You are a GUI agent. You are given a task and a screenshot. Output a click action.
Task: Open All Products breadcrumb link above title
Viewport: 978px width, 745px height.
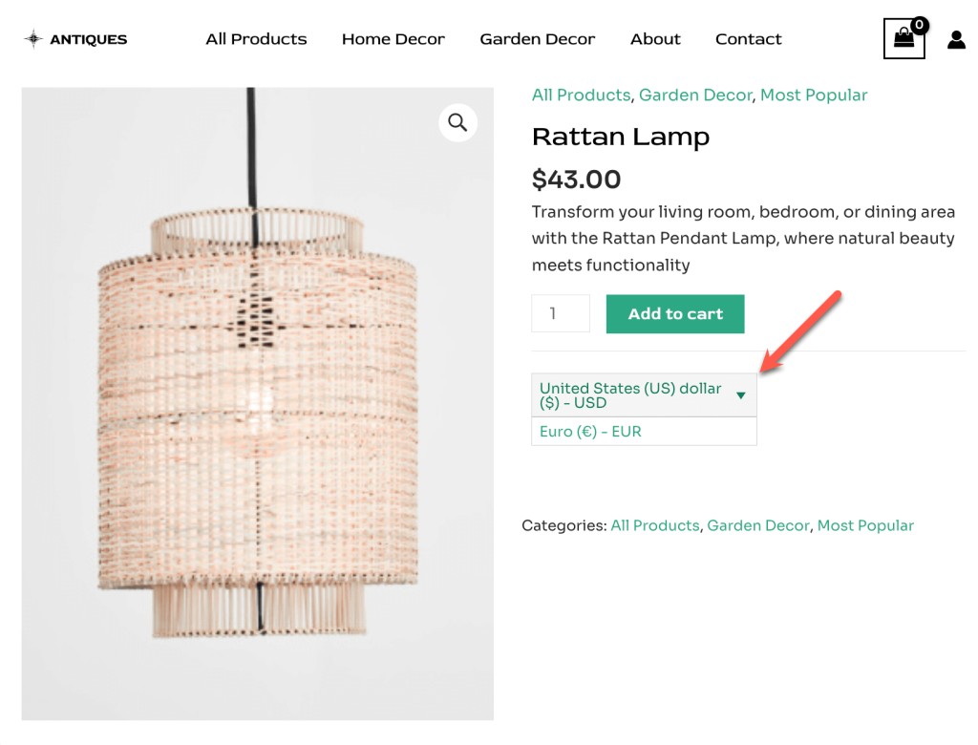tap(581, 95)
